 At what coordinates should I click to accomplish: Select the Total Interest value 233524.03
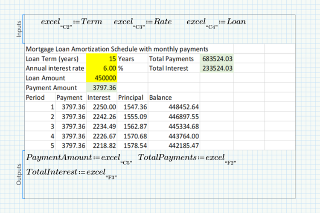pyautogui.click(x=217, y=68)
